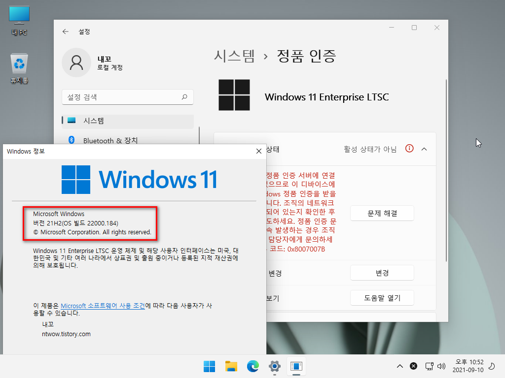Close the Windows 정보 dialog

click(x=258, y=151)
